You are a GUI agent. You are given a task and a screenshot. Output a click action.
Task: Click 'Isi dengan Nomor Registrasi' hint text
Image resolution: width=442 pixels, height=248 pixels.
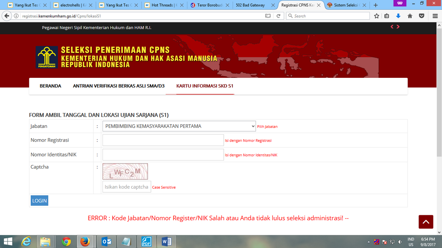coord(248,141)
